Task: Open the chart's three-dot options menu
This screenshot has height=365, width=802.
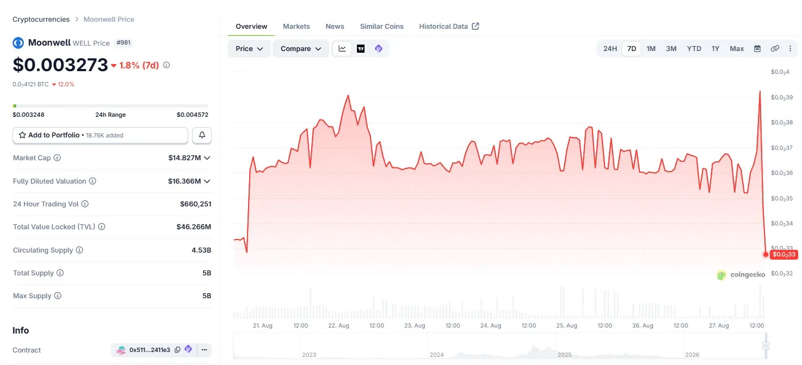Action: click(x=790, y=49)
